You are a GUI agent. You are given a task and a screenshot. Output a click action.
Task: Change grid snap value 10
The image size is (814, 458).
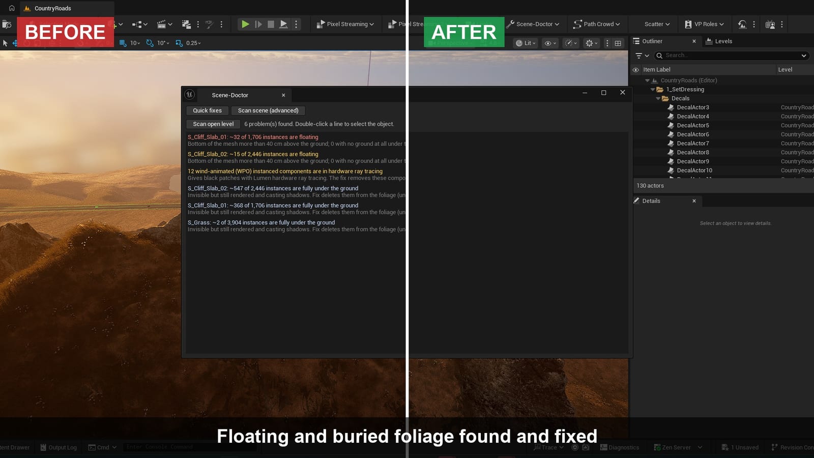coord(135,43)
